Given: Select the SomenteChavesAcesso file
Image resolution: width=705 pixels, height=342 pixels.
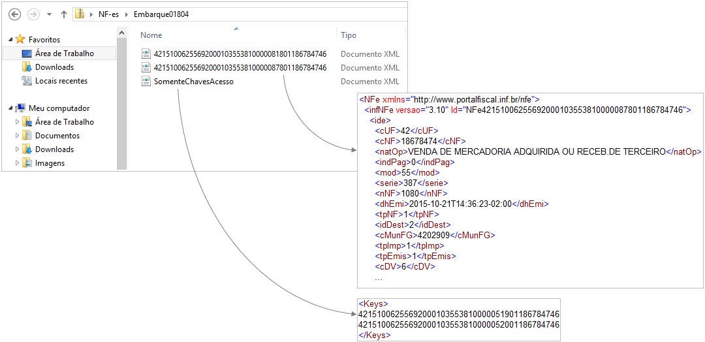Looking at the screenshot, I should pos(194,82).
